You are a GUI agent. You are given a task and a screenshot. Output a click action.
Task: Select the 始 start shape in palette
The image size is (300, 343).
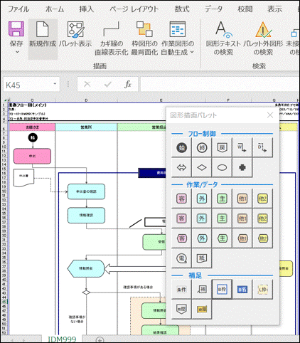click(x=181, y=147)
